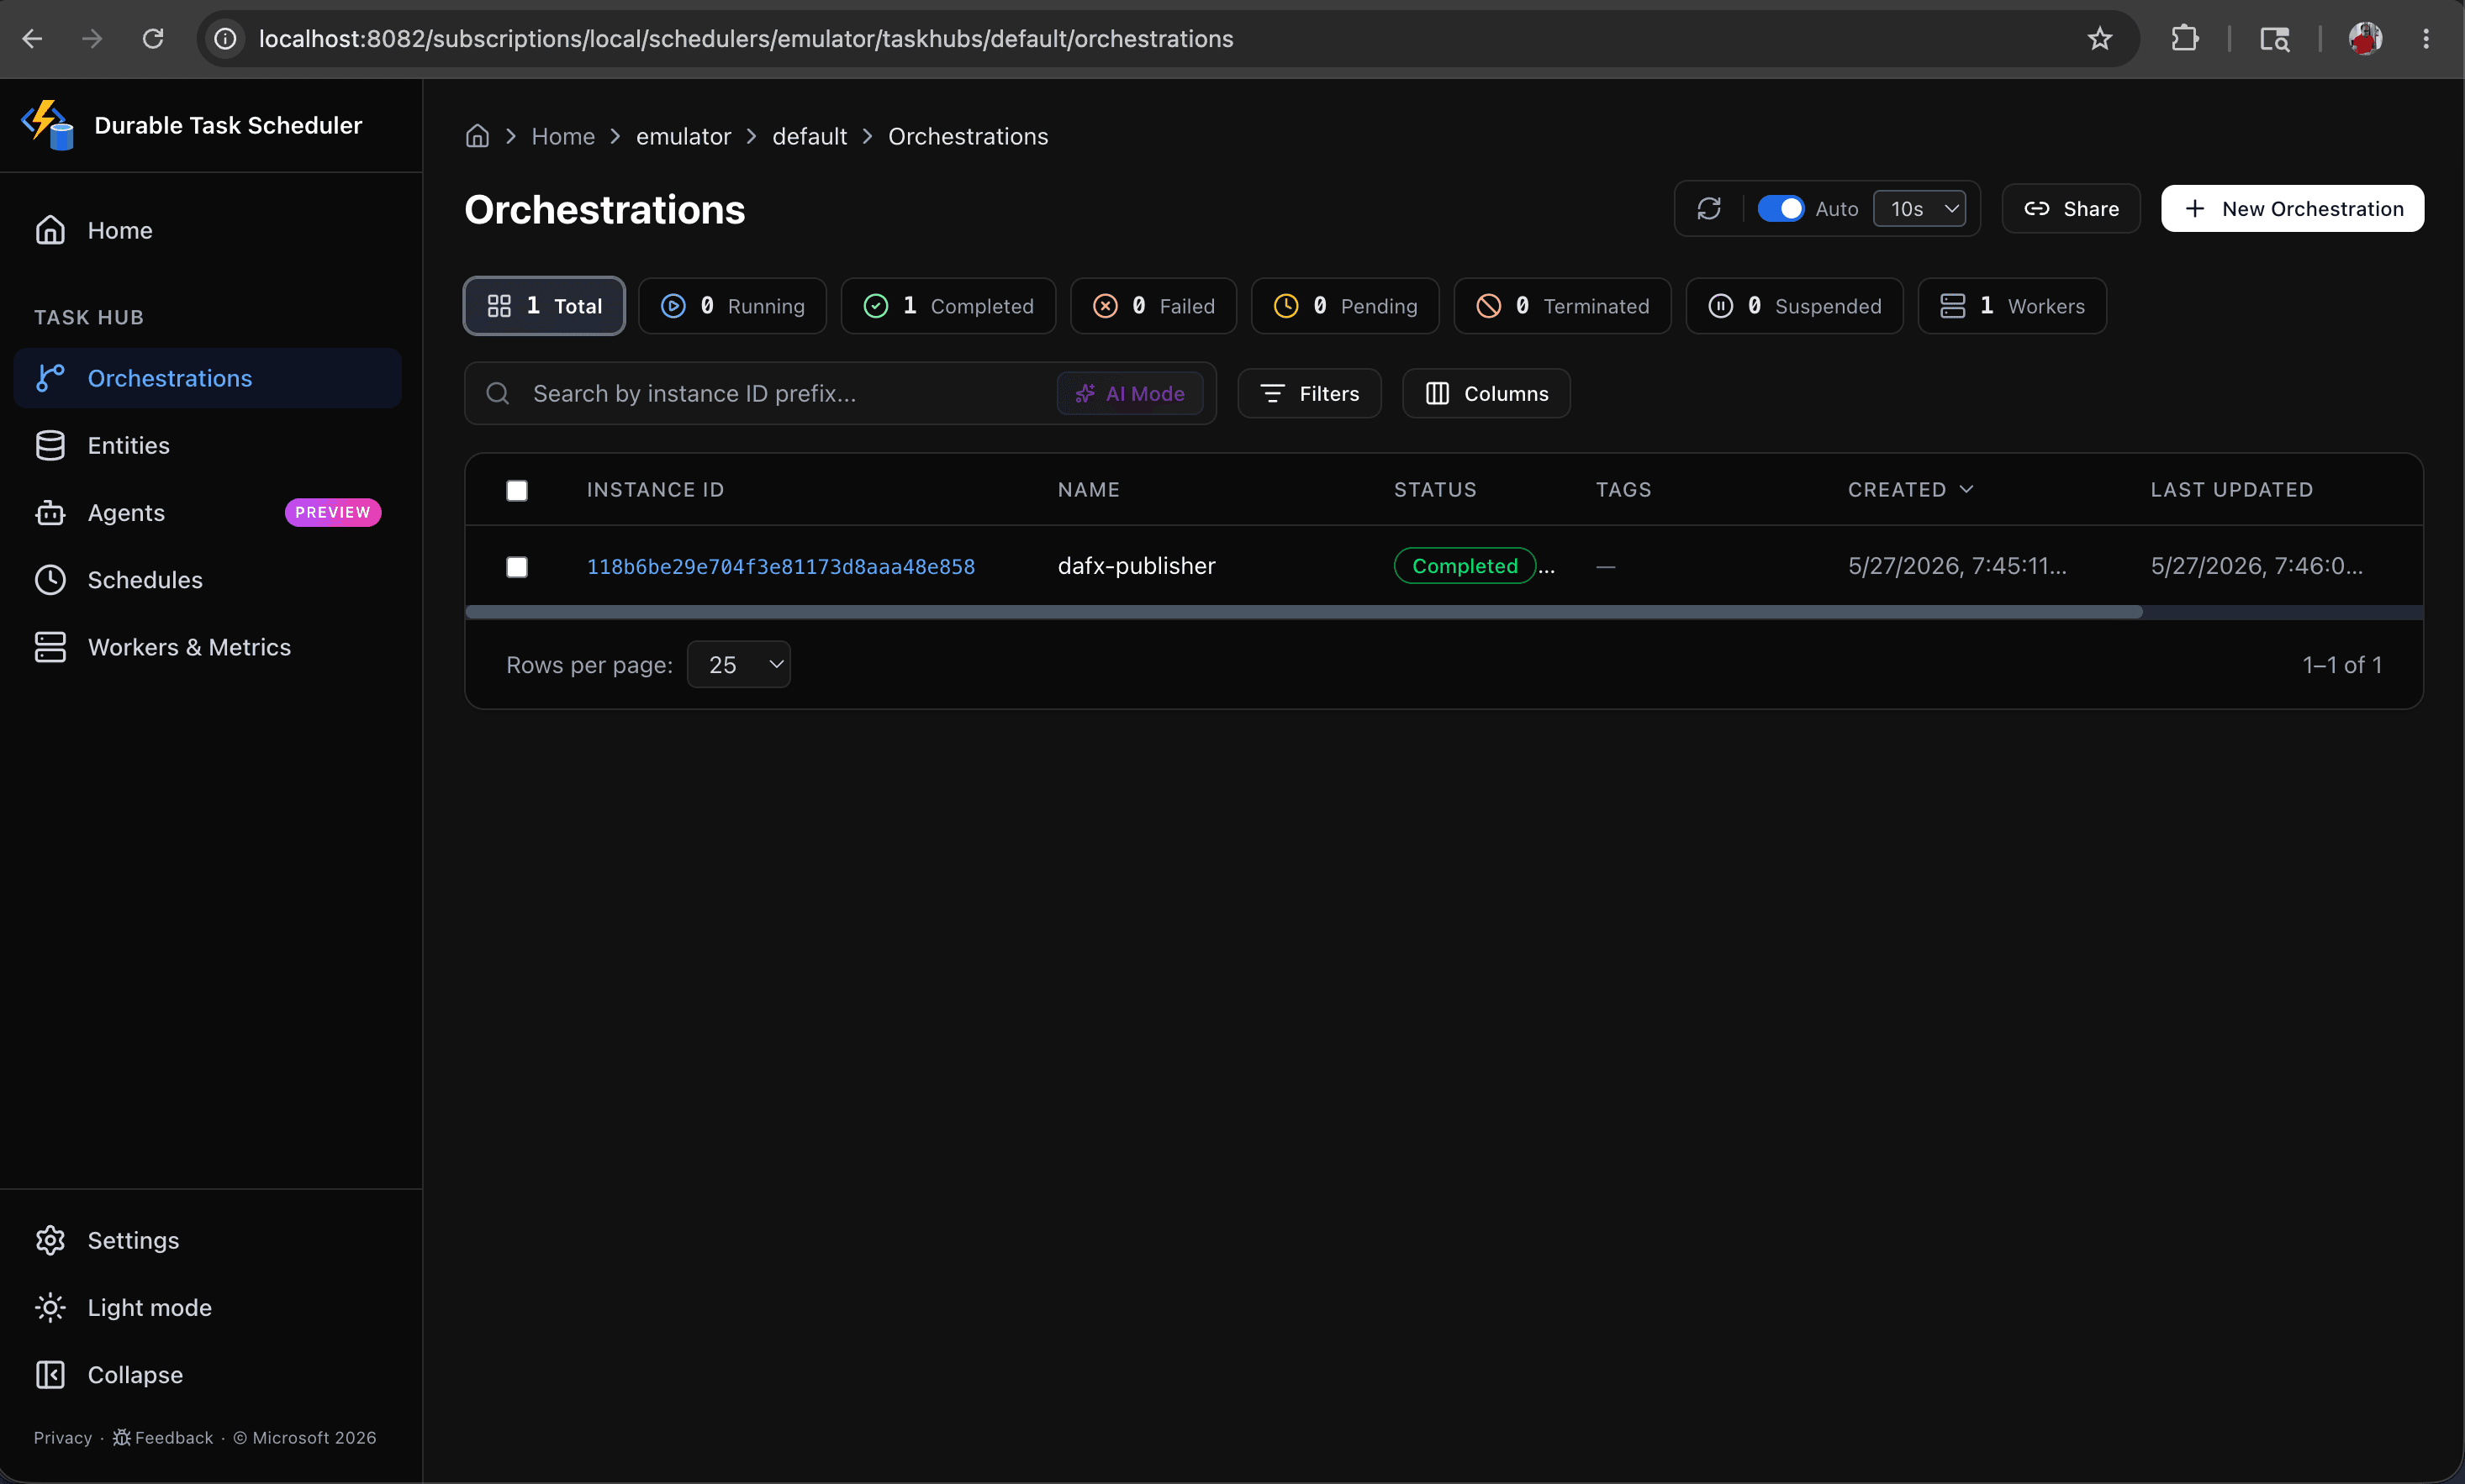
Task: Open the Filters panel
Action: coord(1310,393)
